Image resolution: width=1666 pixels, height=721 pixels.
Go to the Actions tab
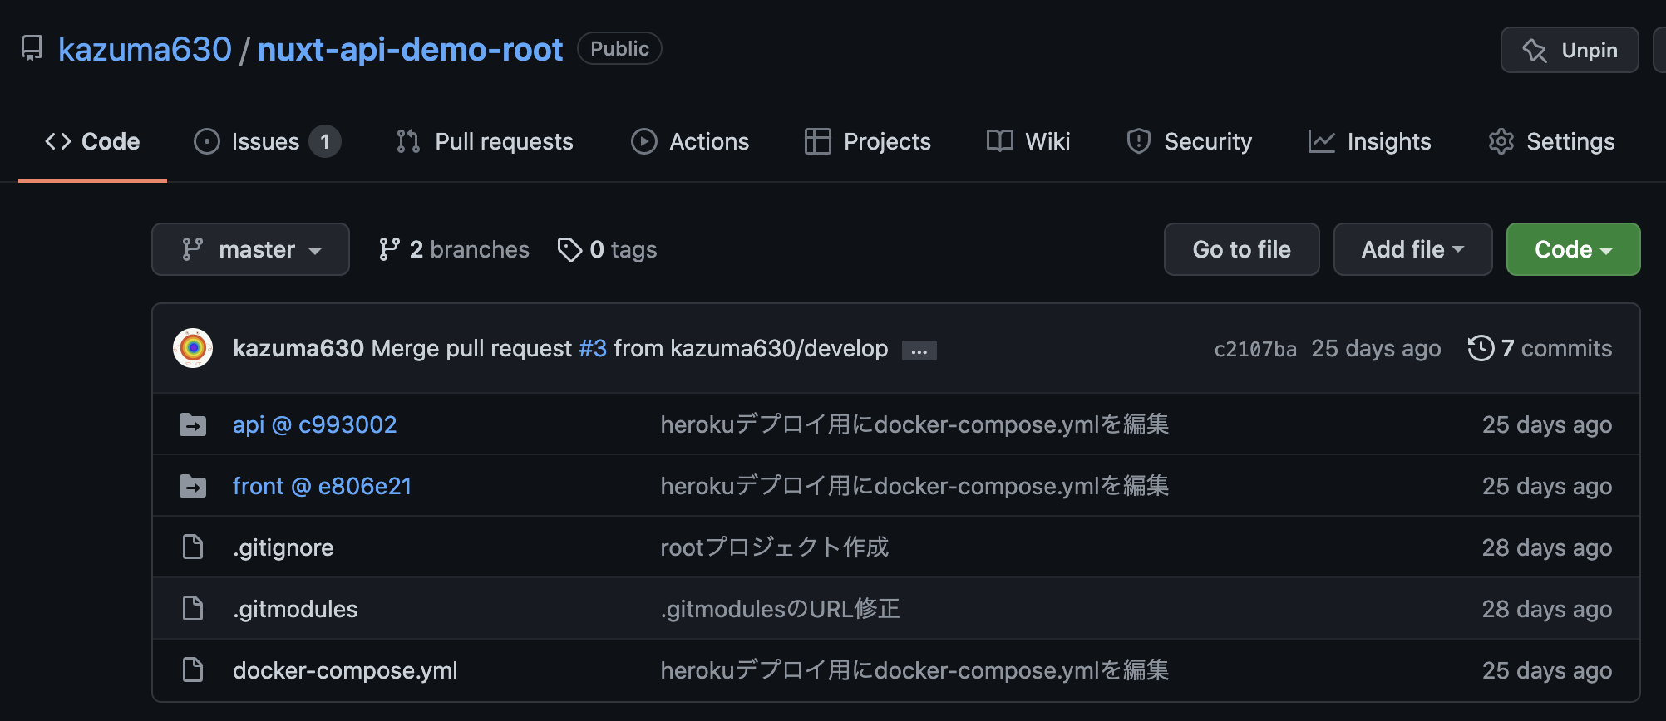pos(690,141)
